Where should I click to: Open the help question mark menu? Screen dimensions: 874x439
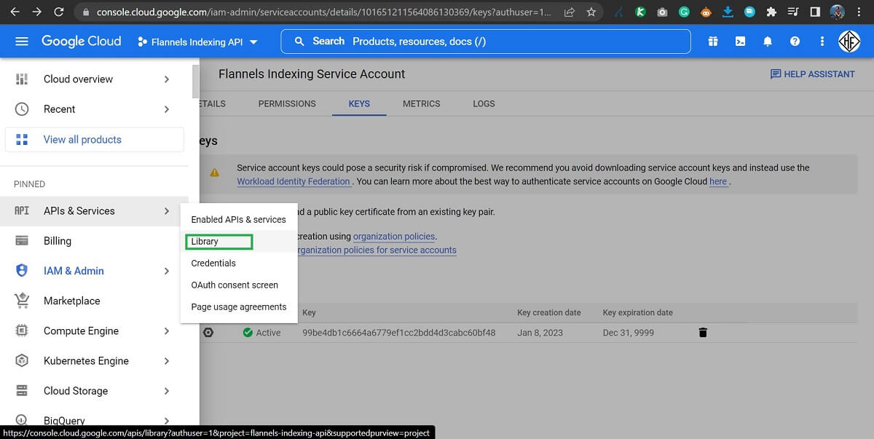pos(795,41)
